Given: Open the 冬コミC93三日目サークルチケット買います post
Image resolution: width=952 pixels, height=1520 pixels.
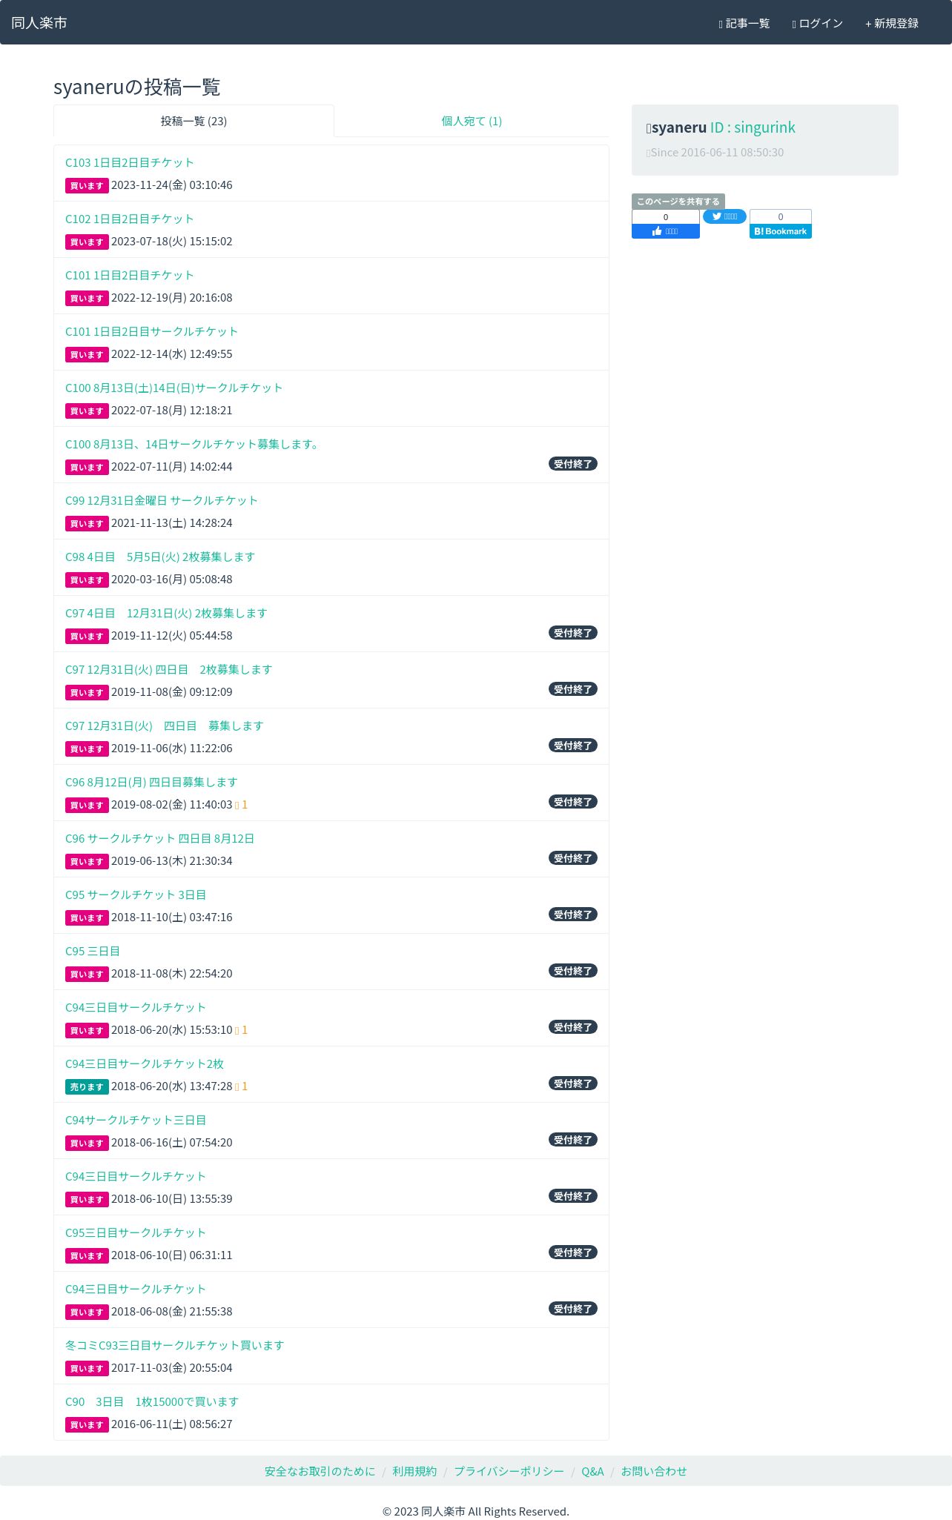Looking at the screenshot, I should click(175, 1345).
